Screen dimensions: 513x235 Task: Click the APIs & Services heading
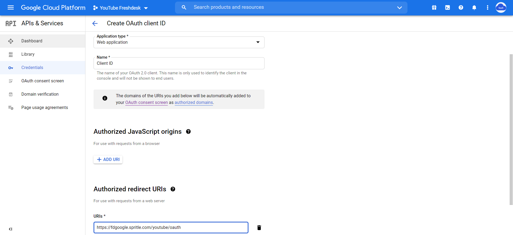click(42, 23)
